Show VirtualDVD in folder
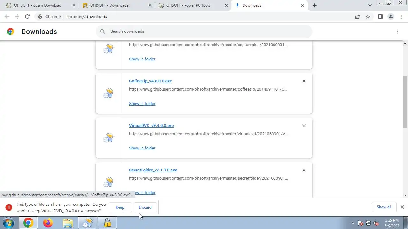This screenshot has height=229, width=408. click(142, 148)
